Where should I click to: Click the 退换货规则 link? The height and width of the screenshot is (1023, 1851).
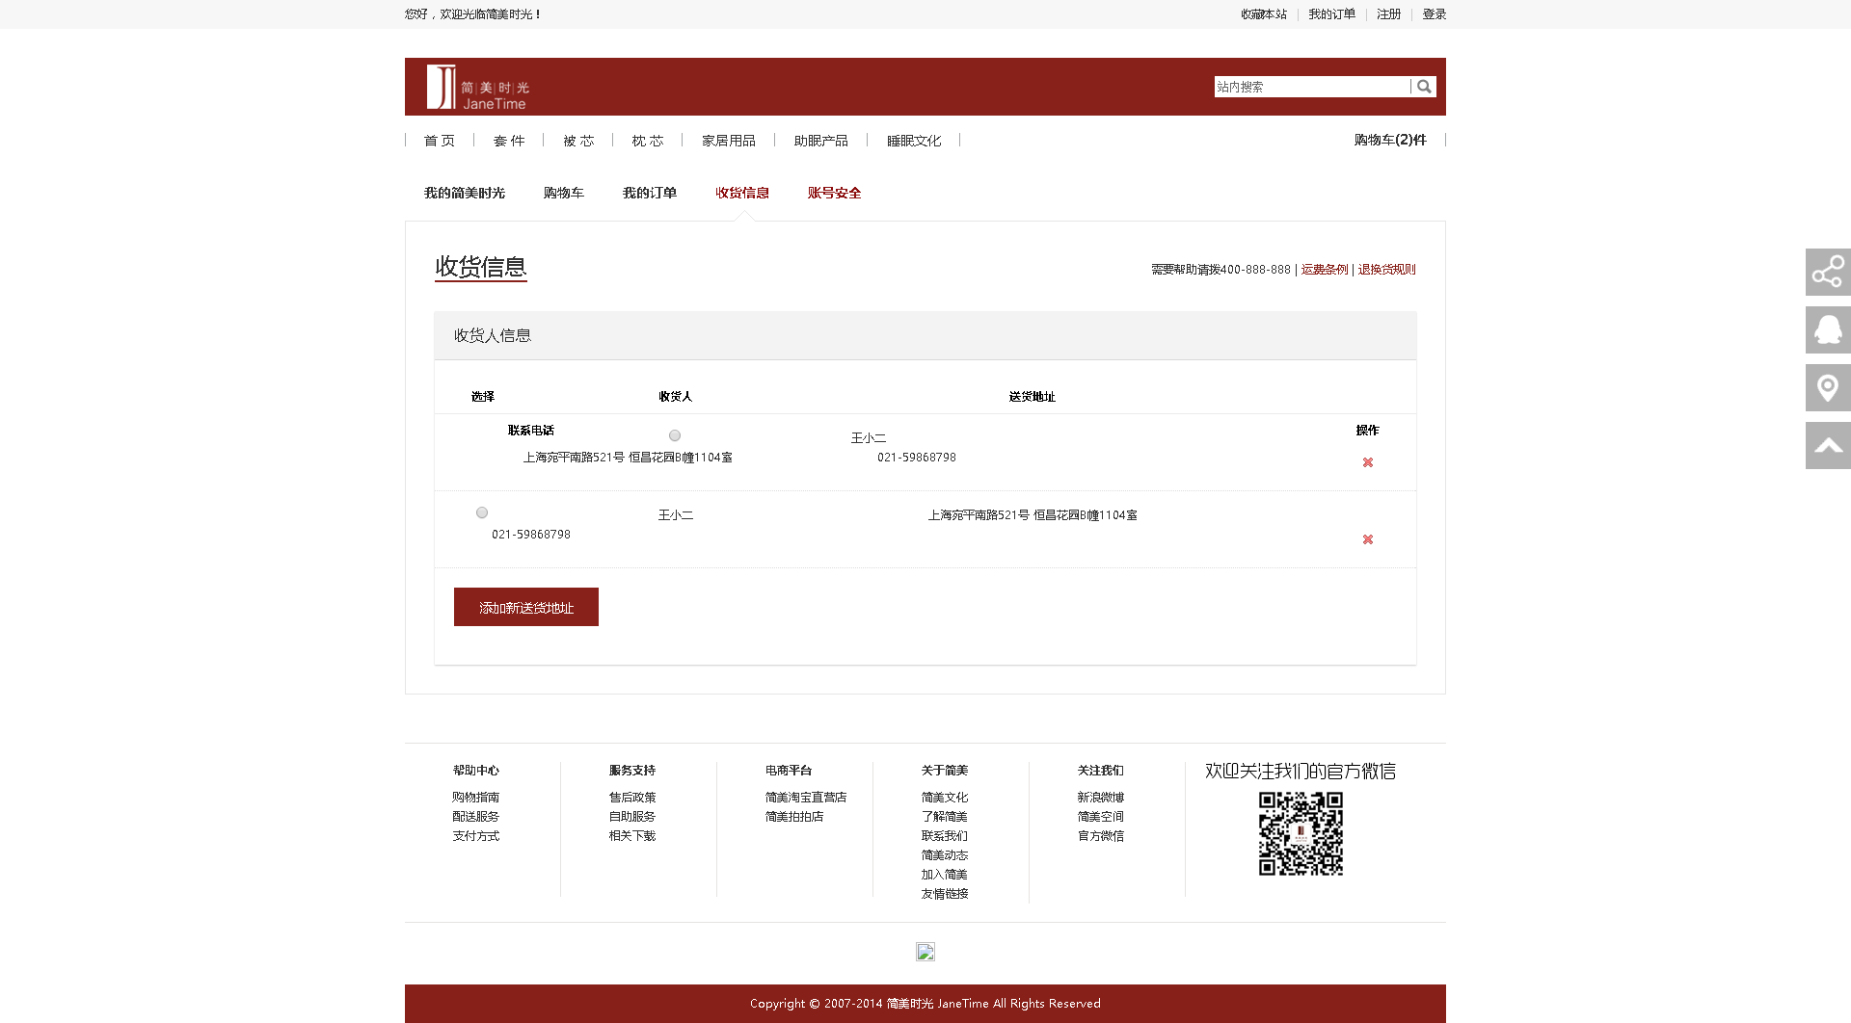[1386, 270]
